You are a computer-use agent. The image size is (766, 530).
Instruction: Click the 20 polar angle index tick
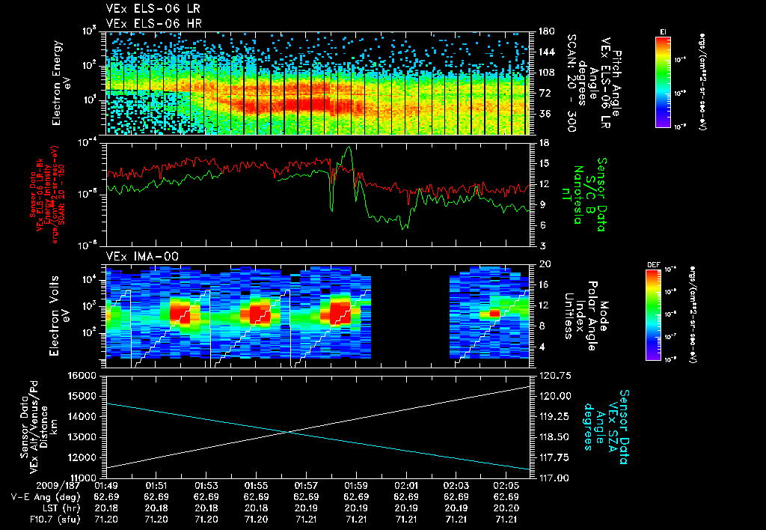(545, 264)
